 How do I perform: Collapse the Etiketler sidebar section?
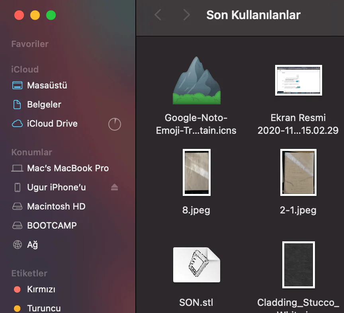click(29, 273)
